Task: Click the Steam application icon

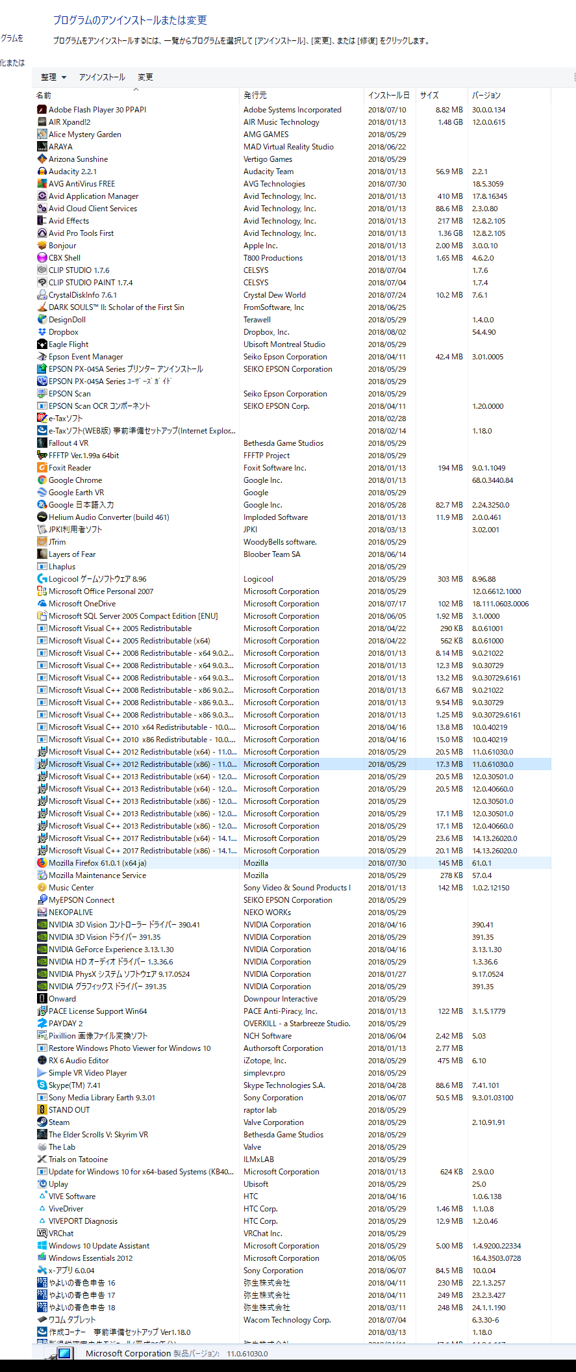Action: 42,1122
